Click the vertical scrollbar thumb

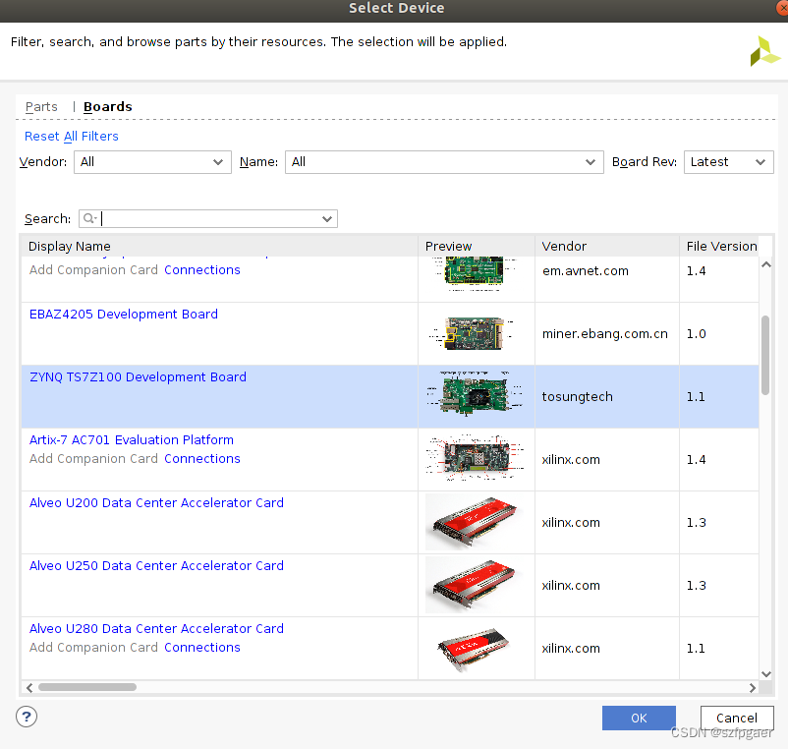point(765,356)
